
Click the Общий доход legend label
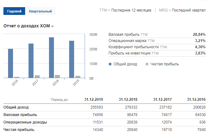[125, 64]
